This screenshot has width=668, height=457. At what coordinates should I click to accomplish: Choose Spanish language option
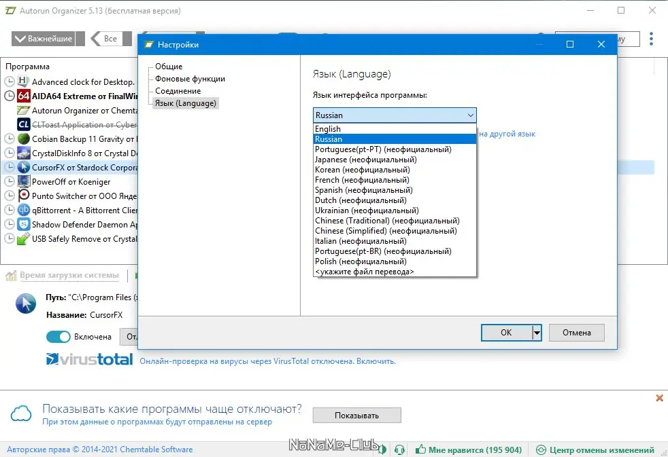pyautogui.click(x=395, y=190)
